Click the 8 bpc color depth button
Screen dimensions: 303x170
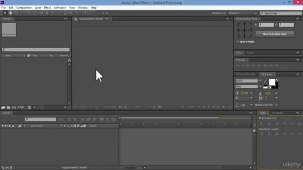coord(21,107)
